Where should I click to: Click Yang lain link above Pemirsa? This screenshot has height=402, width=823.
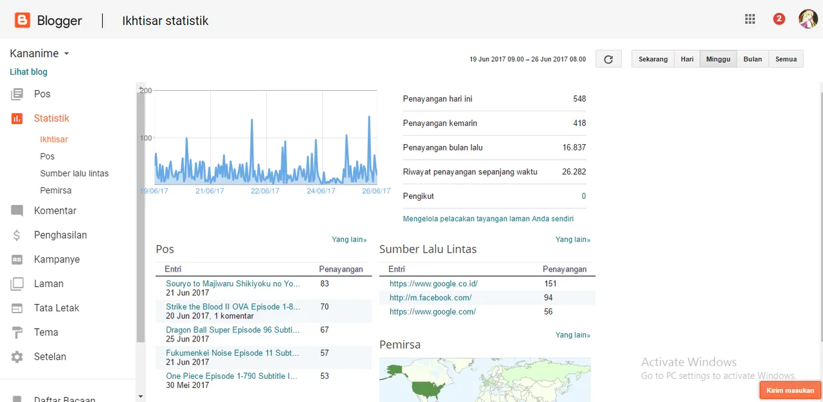coord(573,335)
